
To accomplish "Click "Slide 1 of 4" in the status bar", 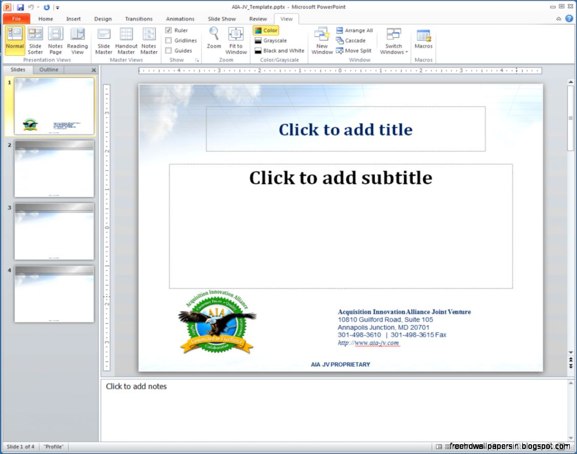I will (x=20, y=447).
